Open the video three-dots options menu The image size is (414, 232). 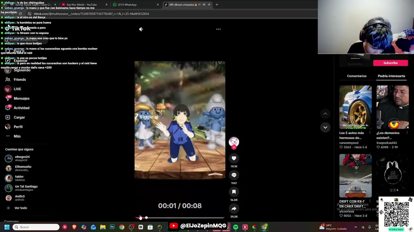(x=218, y=29)
